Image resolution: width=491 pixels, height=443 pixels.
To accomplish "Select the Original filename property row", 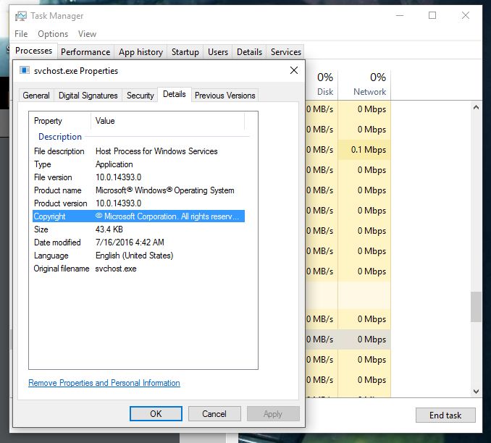I will click(139, 269).
